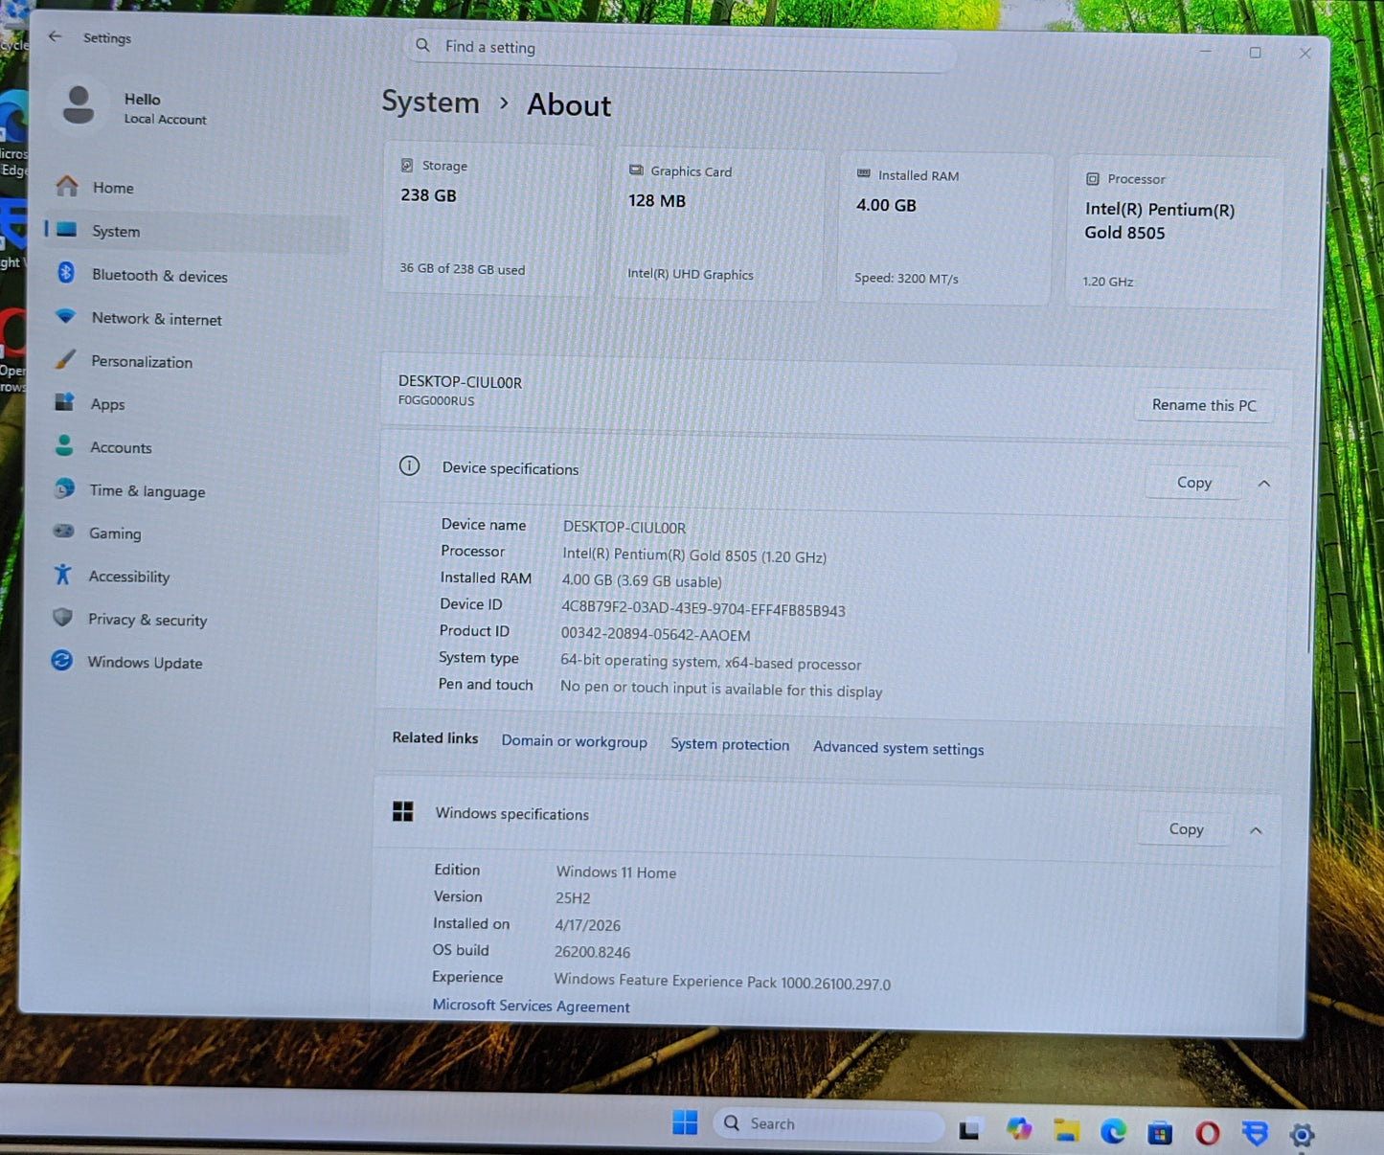Click the Version value 25H2
The image size is (1384, 1155).
pyautogui.click(x=573, y=898)
